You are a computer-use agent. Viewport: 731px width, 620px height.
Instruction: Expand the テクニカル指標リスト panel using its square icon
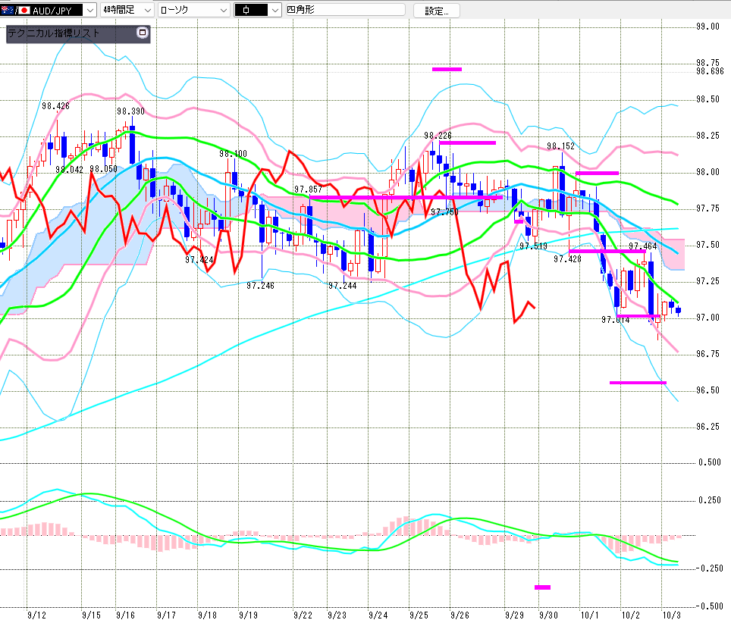point(141,33)
